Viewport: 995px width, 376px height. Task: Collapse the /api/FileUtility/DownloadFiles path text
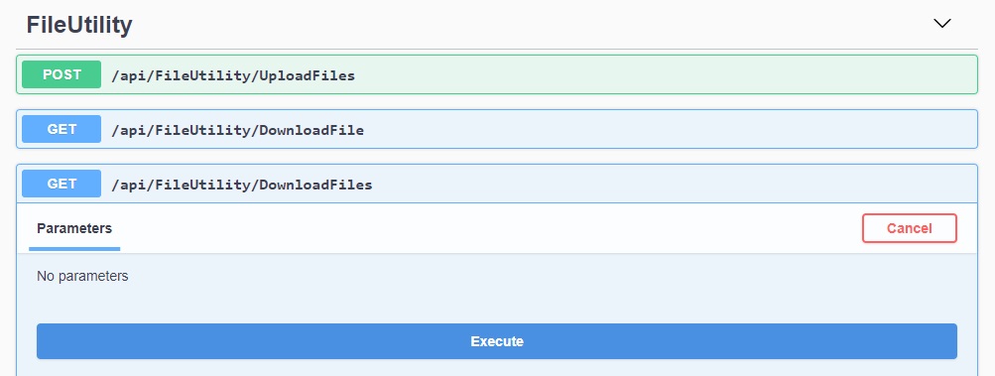point(242,185)
